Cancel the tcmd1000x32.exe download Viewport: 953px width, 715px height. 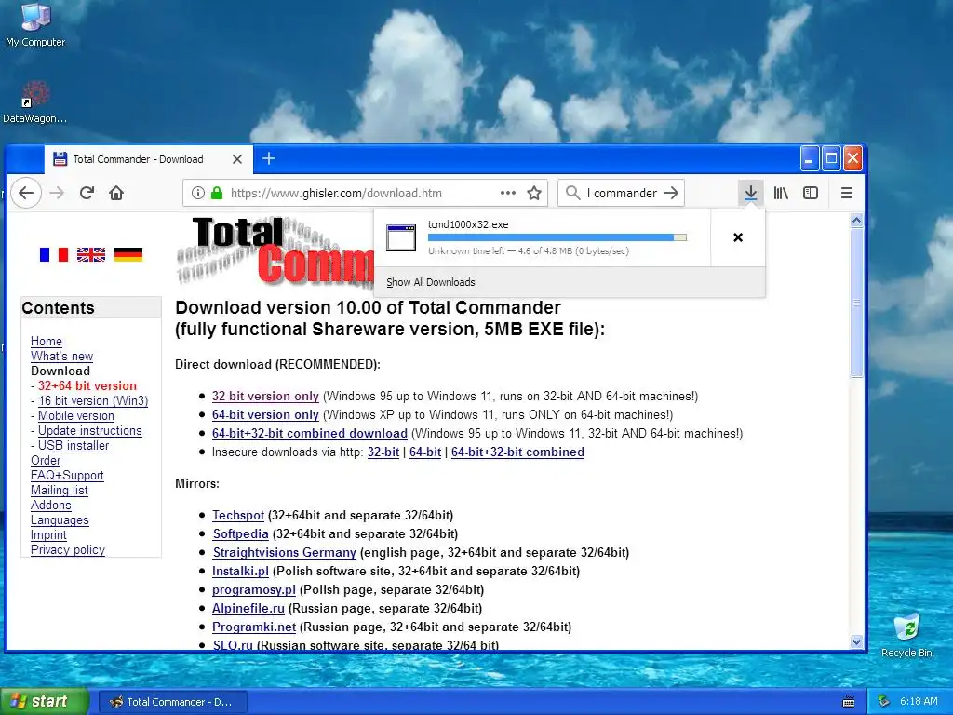pyautogui.click(x=738, y=237)
